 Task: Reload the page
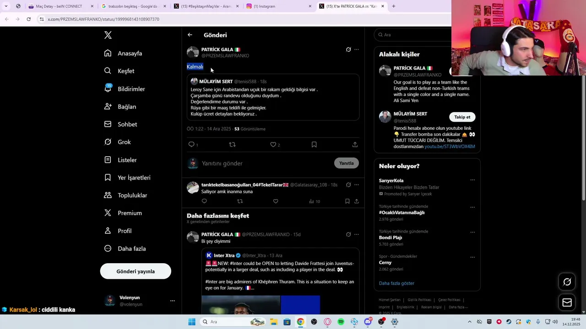point(28,19)
